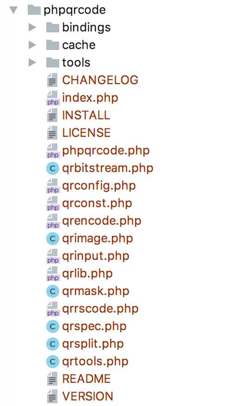The width and height of the screenshot is (236, 406).
Task: Collapse the phpqrcode folder arrow
Action: tap(13, 10)
